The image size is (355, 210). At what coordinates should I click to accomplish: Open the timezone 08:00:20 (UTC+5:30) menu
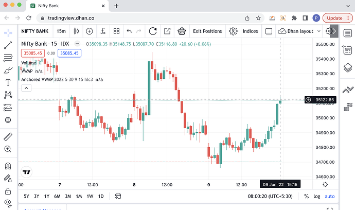tap(270, 197)
